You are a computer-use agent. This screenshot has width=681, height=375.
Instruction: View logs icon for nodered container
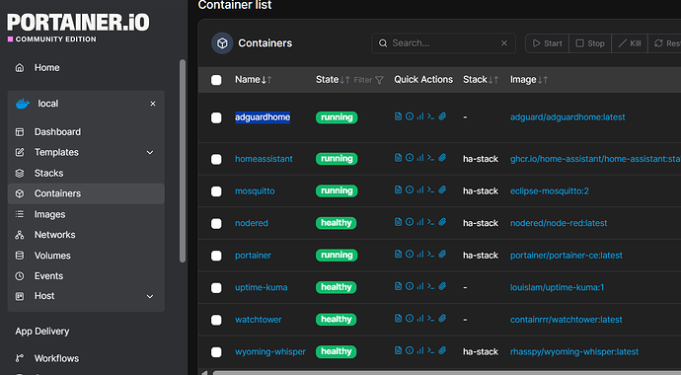point(398,222)
